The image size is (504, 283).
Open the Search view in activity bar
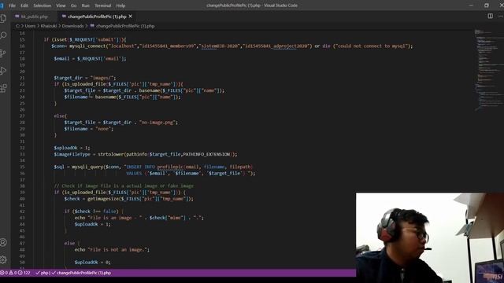(x=3, y=35)
